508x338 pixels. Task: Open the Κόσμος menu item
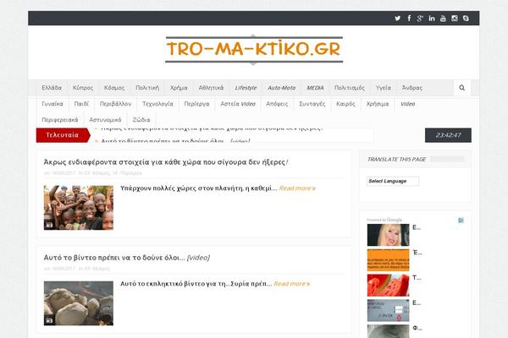pyautogui.click(x=114, y=88)
